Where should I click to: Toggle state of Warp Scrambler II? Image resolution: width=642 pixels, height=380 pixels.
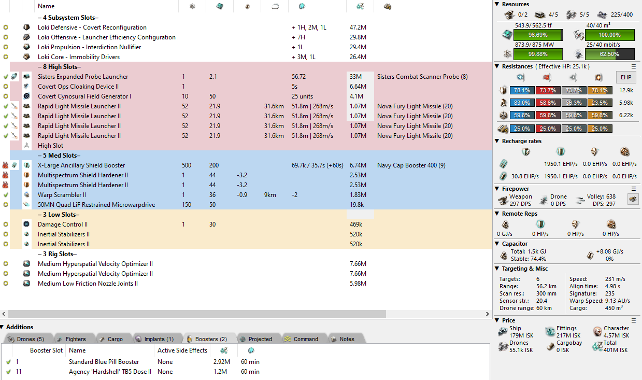coord(6,195)
